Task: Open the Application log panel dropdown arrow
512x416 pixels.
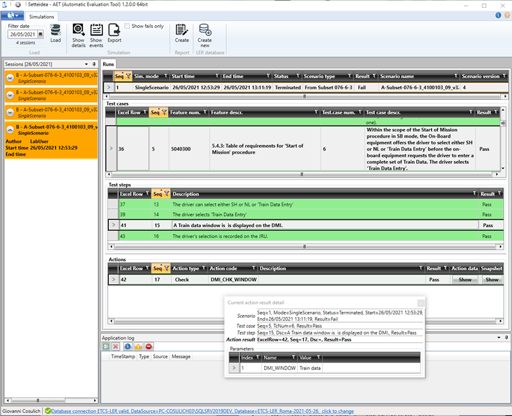Action: pyautogui.click(x=499, y=338)
